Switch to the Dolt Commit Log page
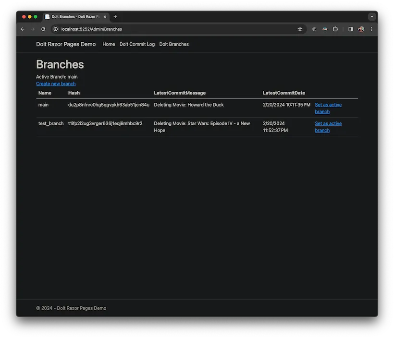 coord(137,44)
